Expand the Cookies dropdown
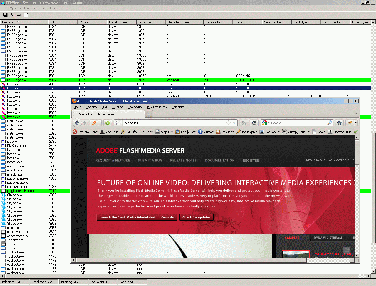The height and width of the screenshot is (286, 376). (x=109, y=132)
